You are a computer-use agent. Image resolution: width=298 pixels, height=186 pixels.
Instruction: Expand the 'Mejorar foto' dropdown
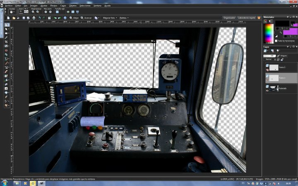[110, 18]
